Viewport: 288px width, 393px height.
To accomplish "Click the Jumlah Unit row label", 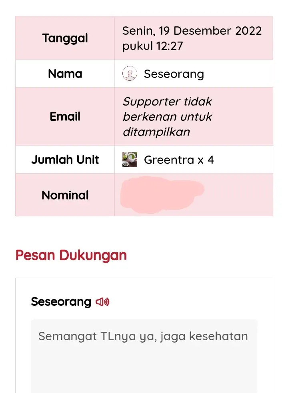I will coord(65,160).
